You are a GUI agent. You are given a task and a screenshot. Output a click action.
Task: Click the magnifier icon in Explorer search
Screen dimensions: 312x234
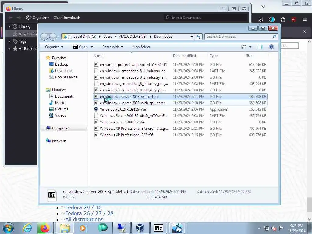[x=274, y=37]
